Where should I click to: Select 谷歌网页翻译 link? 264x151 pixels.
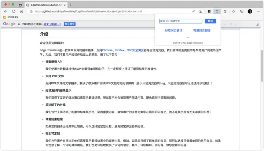point(173,30)
